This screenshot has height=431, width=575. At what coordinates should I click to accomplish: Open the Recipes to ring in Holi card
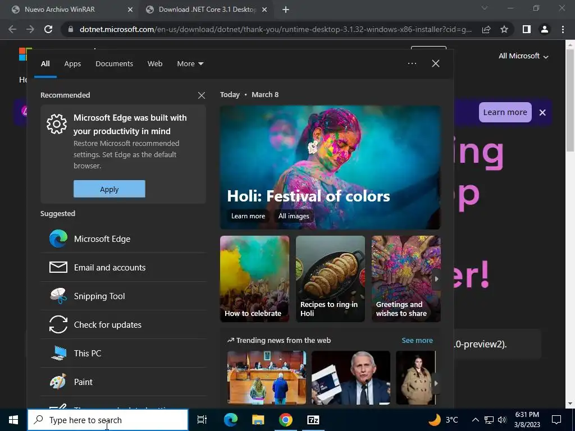330,279
